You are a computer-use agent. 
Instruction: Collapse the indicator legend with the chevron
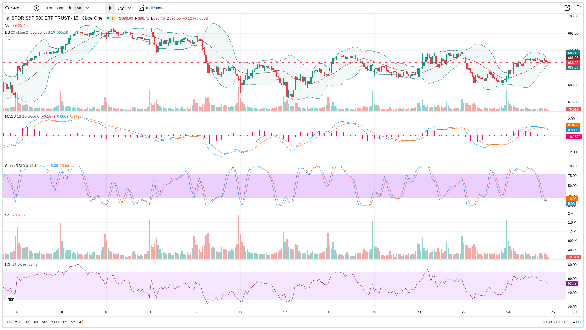pyautogui.click(x=9, y=40)
